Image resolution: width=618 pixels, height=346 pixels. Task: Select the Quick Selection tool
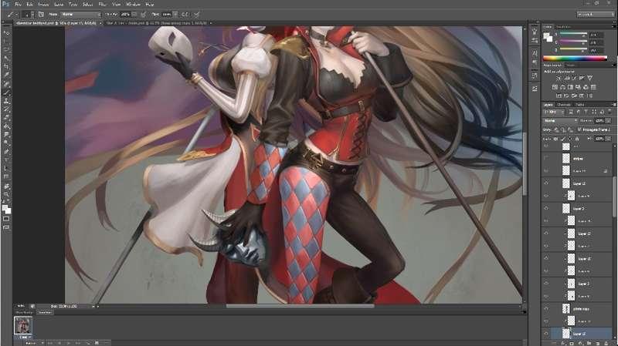click(6, 59)
